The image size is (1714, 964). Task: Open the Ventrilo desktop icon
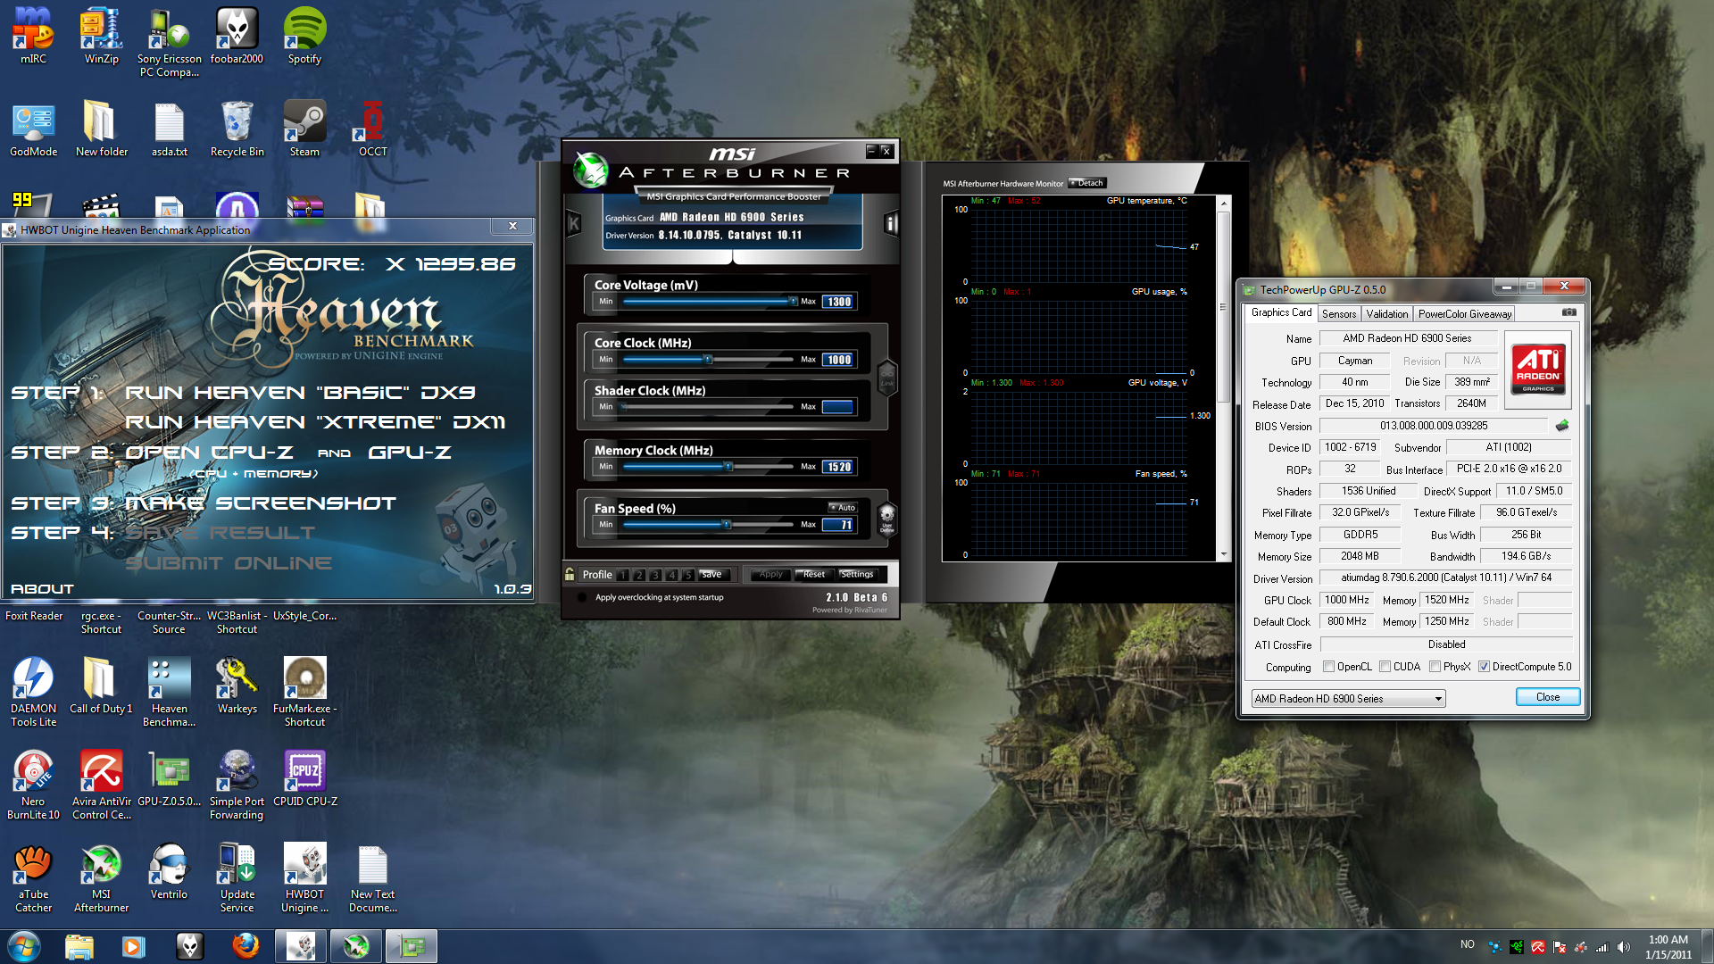pyautogui.click(x=169, y=871)
